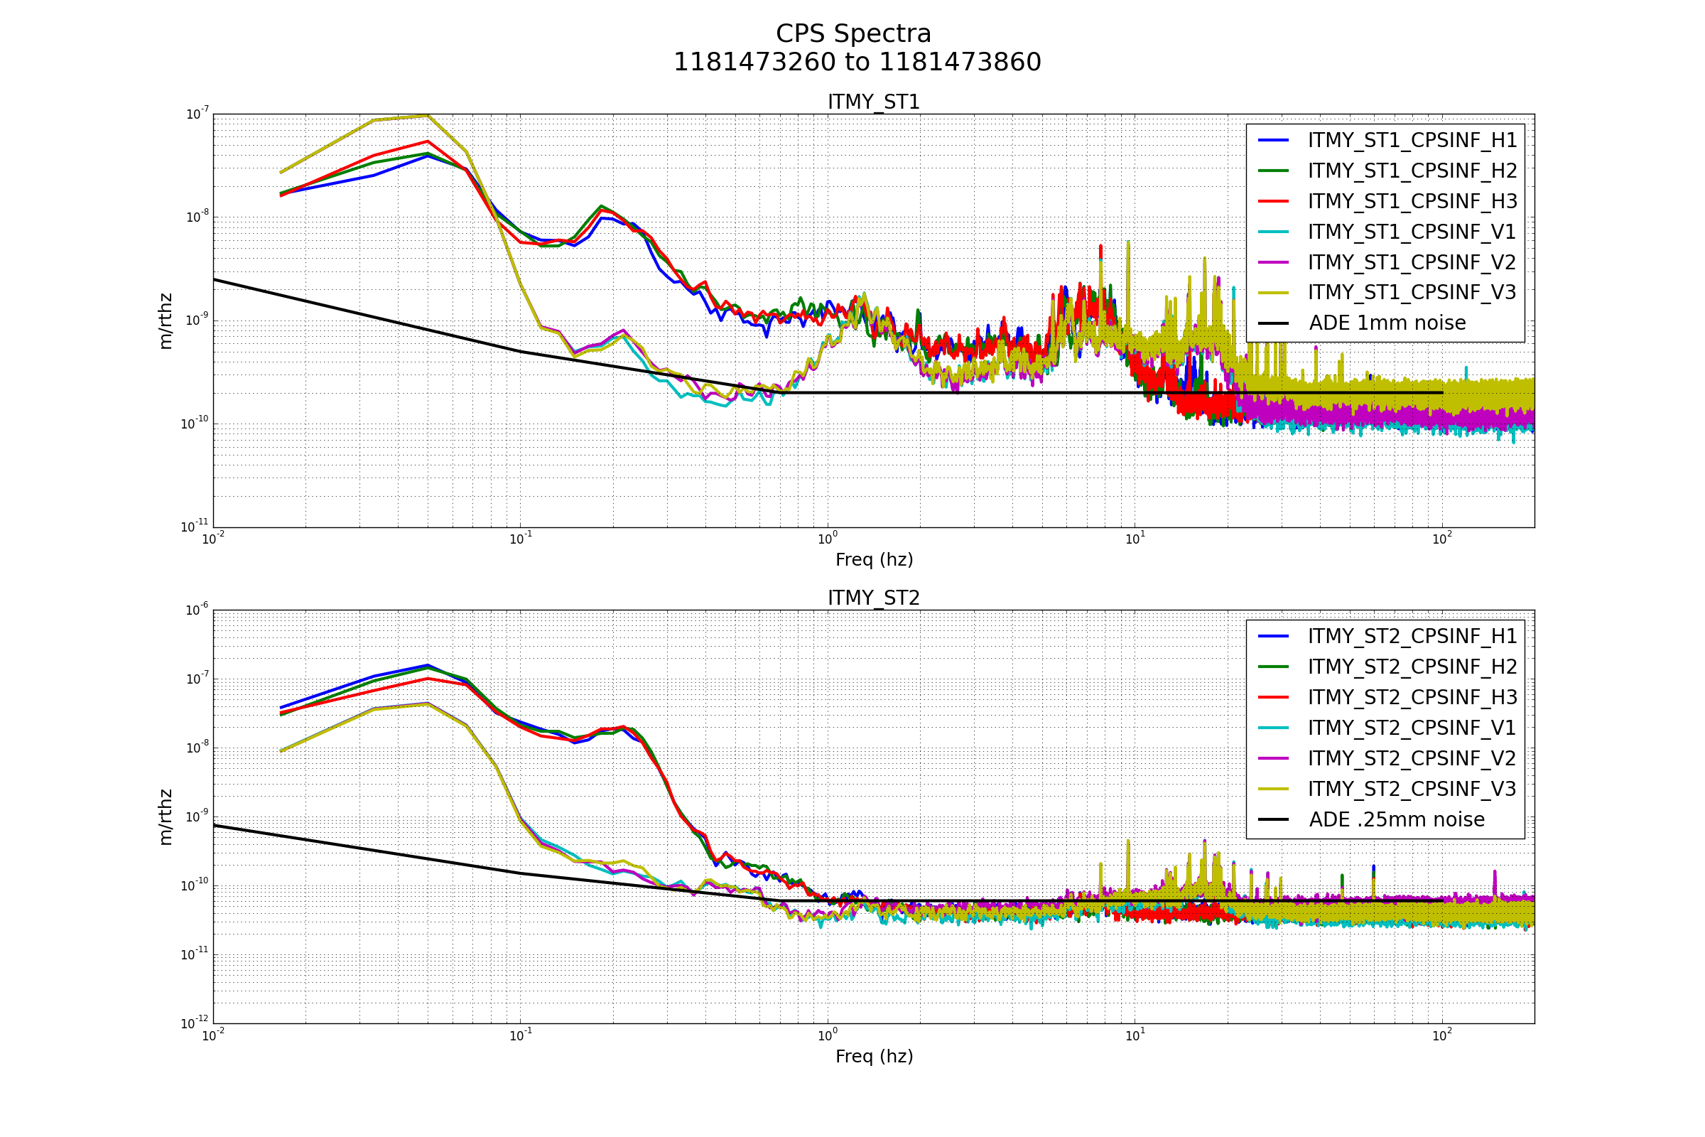Select legend entry 'ADE .25mm noise'

point(1372,820)
